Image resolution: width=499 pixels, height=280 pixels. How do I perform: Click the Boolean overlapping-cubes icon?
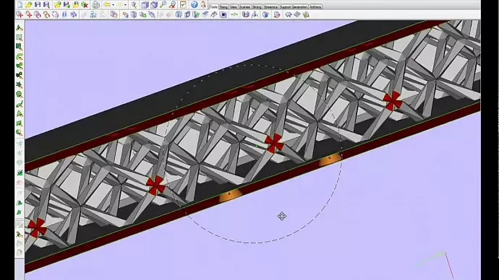coord(114,14)
